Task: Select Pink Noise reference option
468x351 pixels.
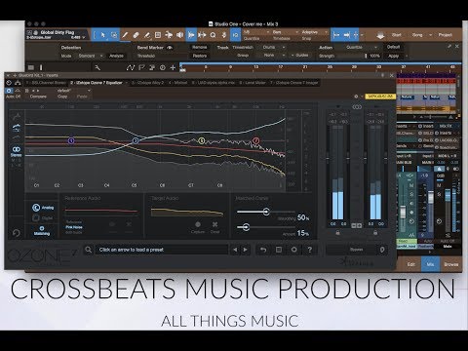Action: click(x=74, y=227)
